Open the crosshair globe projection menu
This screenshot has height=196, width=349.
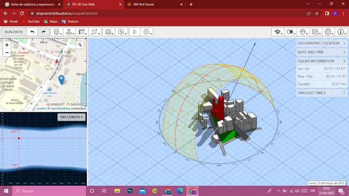pos(303,32)
